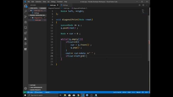The image size is (173, 97).
Task: Open File Explorer from taskbar
Action: coord(65,95)
